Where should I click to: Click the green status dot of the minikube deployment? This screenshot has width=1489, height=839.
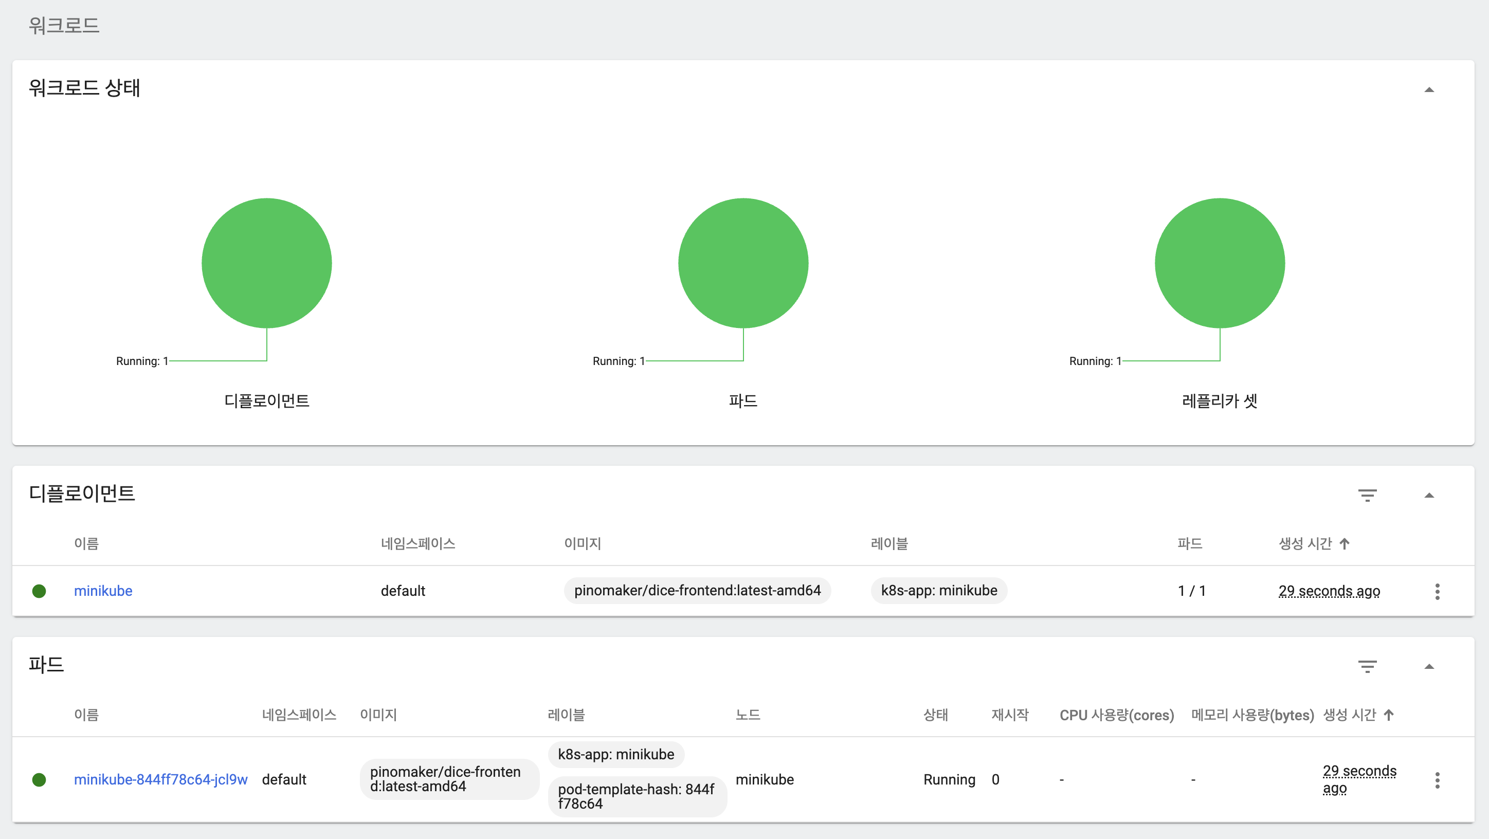pyautogui.click(x=39, y=591)
